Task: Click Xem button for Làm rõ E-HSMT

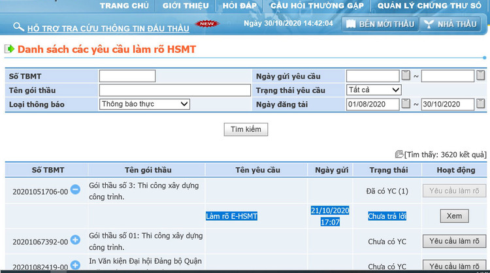Action: coord(454,216)
